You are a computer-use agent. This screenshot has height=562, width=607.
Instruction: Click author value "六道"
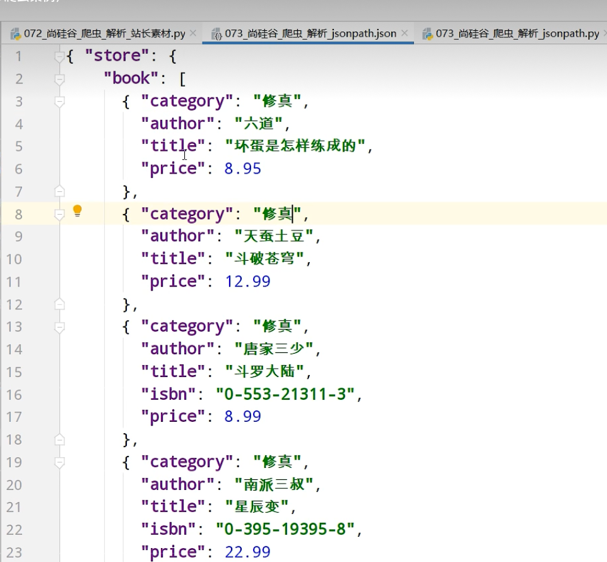[x=259, y=124]
